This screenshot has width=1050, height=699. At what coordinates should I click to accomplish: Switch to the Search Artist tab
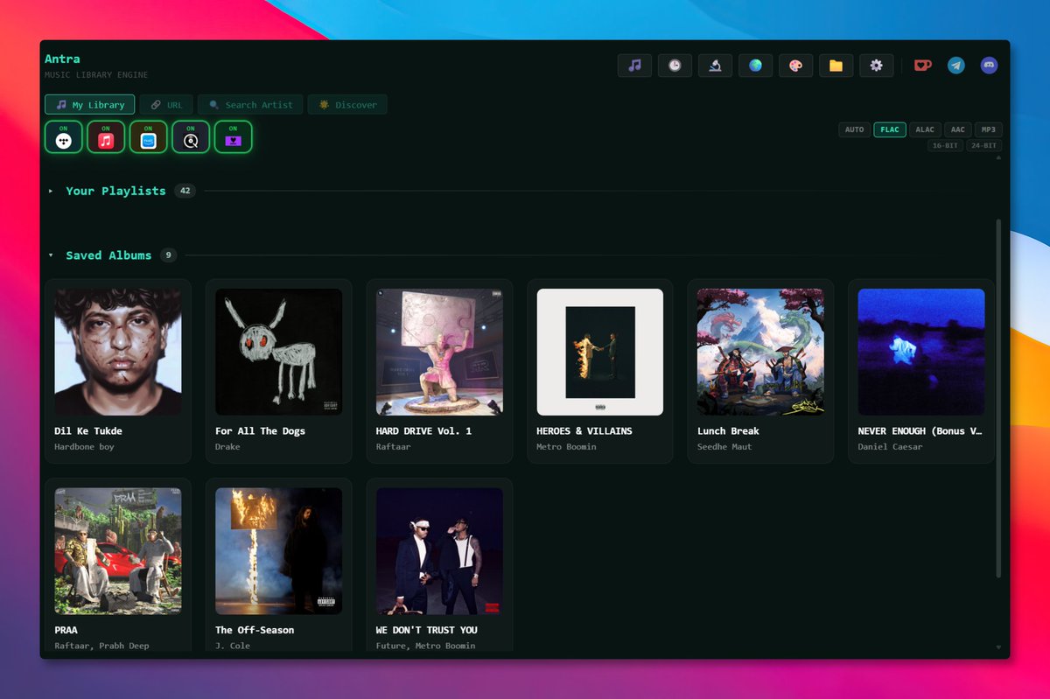250,105
